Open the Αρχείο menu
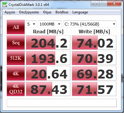The image size is (124, 113). click(10, 12)
